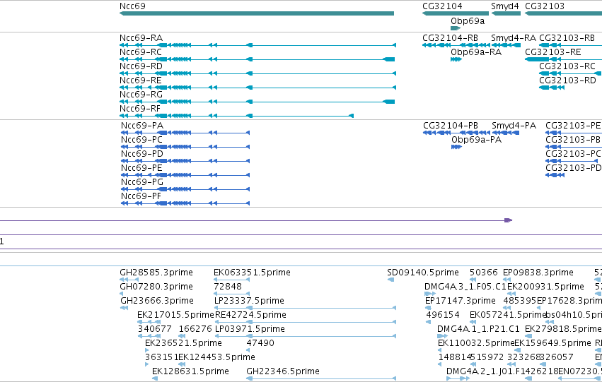The image size is (602, 382).
Task: Select the Obp69a gene arrow
Action: coord(456,28)
